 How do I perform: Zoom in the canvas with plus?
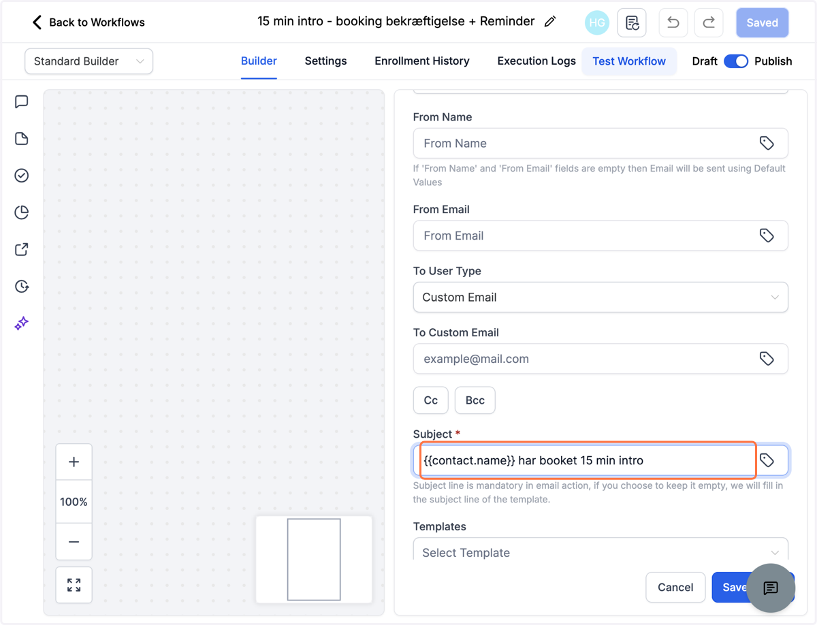(74, 462)
